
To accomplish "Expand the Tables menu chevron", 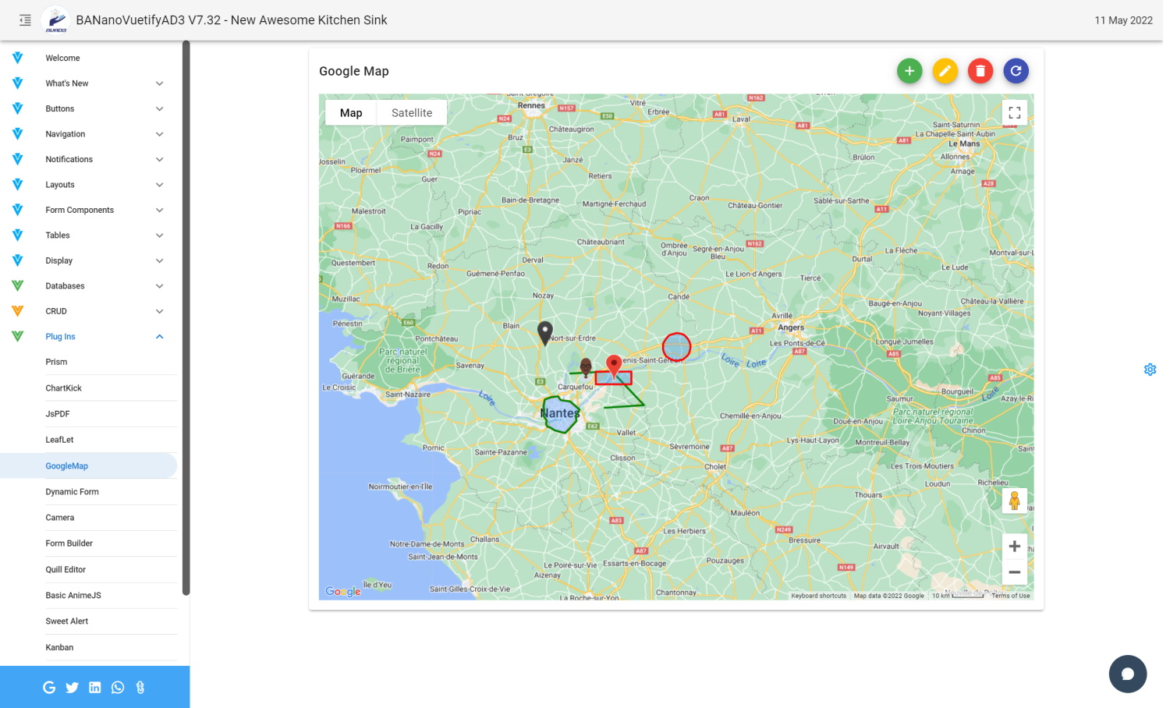I will click(x=159, y=235).
